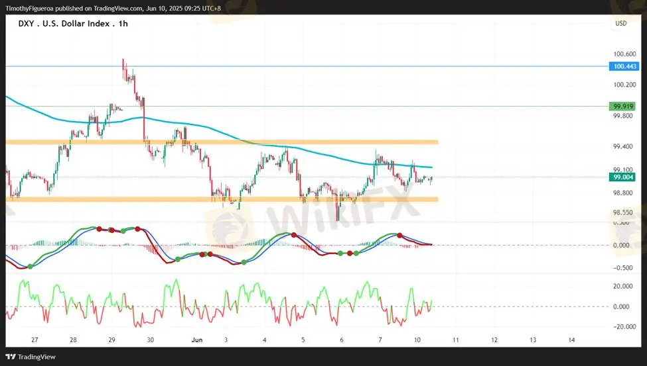Screen dimensions: 647x366
Task: Click the 7 date label on the time axis
Action: pyautogui.click(x=380, y=340)
